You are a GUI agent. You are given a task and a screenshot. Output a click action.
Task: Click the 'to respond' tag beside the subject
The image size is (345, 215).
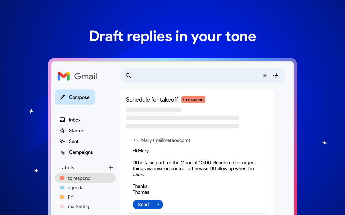click(193, 99)
